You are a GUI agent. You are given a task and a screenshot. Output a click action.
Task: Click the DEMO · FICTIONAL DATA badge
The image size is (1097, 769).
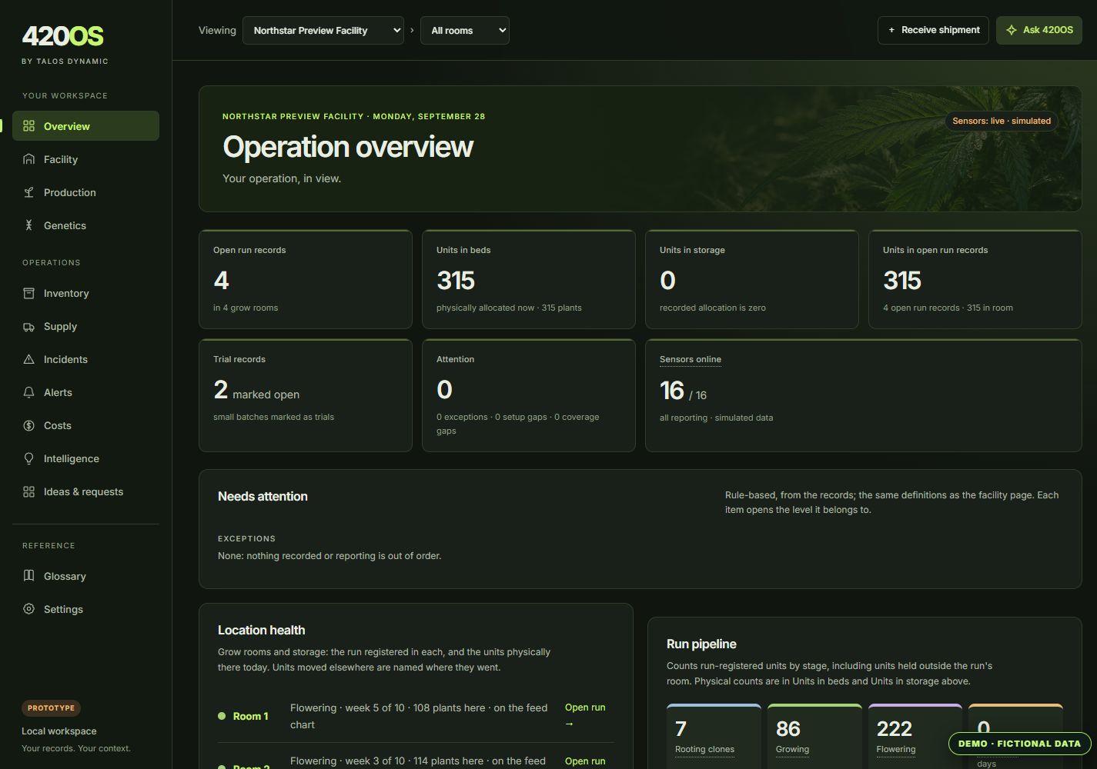pos(1019,744)
